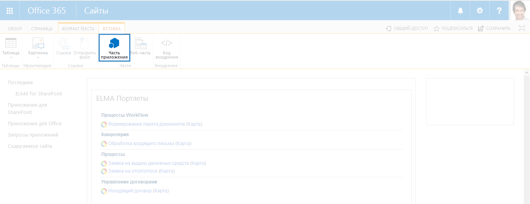Click icon beside Заявка на выдачу денежных средств
This screenshot has width=530, height=204.
[x=104, y=164]
